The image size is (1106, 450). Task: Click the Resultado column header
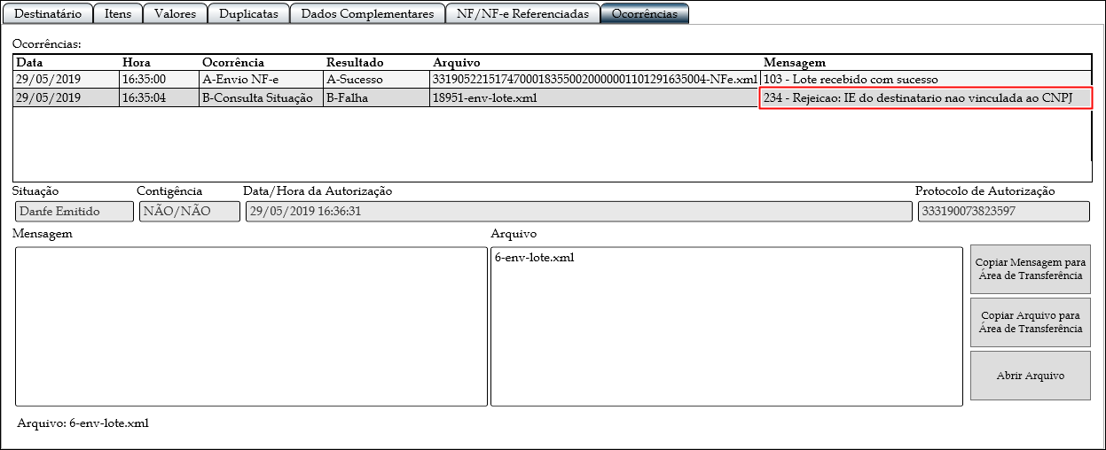click(377, 63)
